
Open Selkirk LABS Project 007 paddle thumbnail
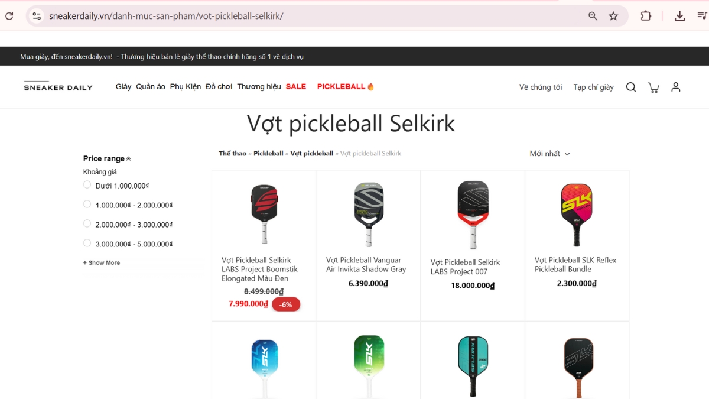click(473, 215)
